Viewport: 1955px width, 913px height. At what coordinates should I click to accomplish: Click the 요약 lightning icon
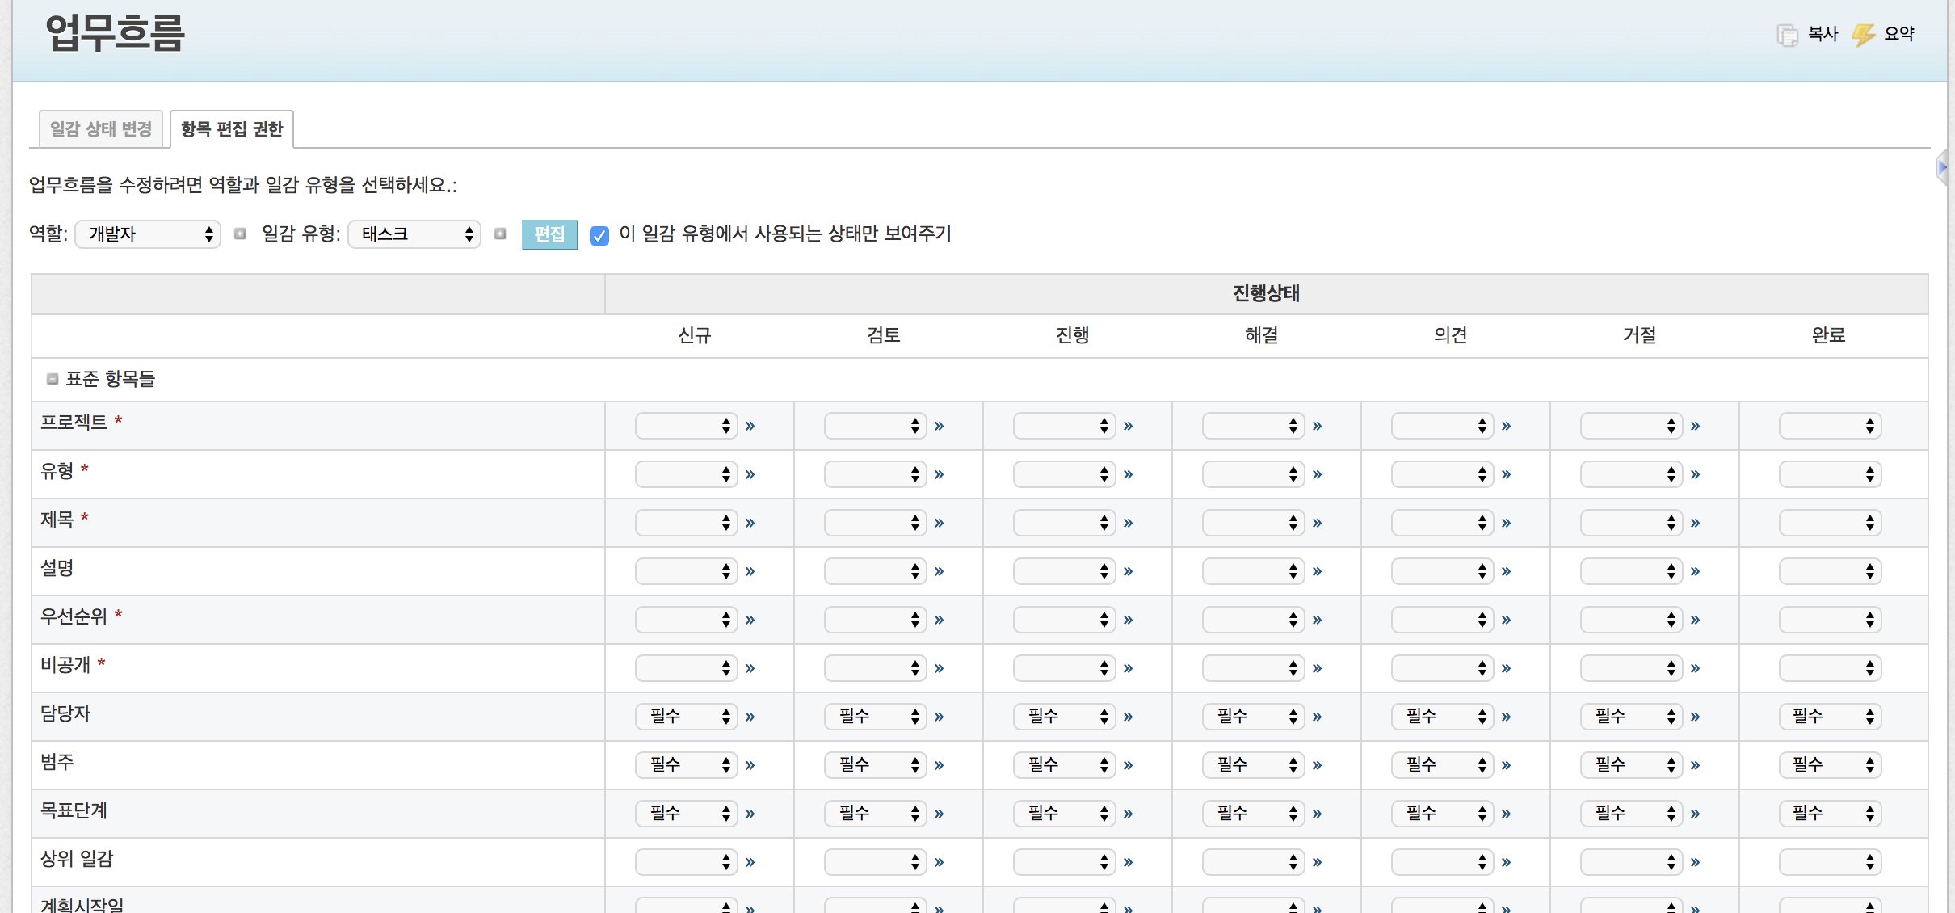[x=1863, y=35]
